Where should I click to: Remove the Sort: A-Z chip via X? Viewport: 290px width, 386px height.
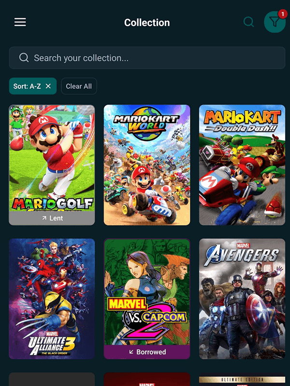tap(48, 86)
